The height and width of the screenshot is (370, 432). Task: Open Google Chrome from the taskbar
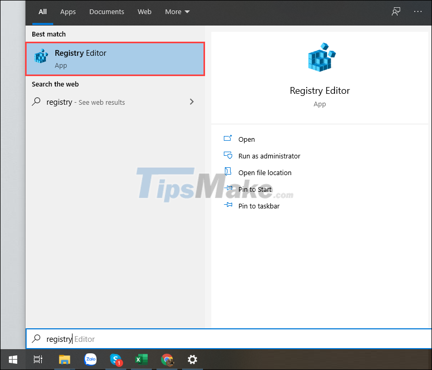pos(167,360)
